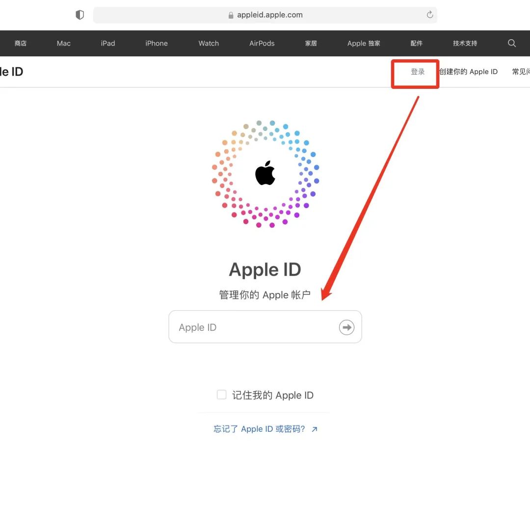Open the Mac nav menu item

pos(63,43)
